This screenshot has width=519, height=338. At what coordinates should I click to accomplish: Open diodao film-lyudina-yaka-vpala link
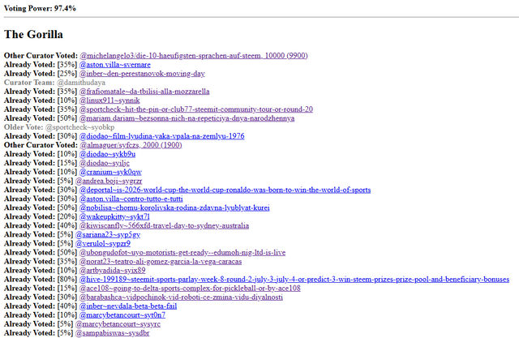coord(162,136)
